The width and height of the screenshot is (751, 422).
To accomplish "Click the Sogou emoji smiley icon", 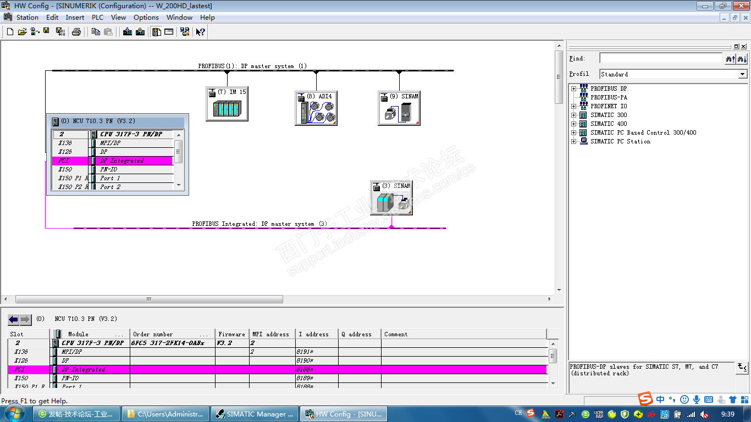I will pyautogui.click(x=684, y=399).
